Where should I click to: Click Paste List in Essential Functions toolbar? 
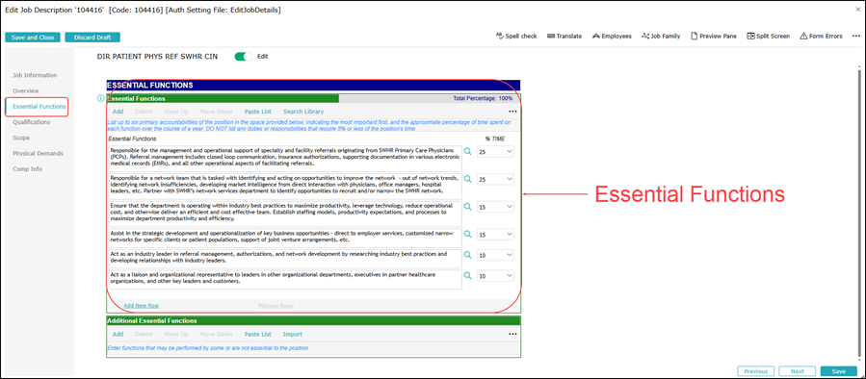258,112
